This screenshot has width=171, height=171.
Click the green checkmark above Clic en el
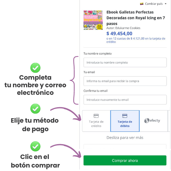(x=35, y=146)
